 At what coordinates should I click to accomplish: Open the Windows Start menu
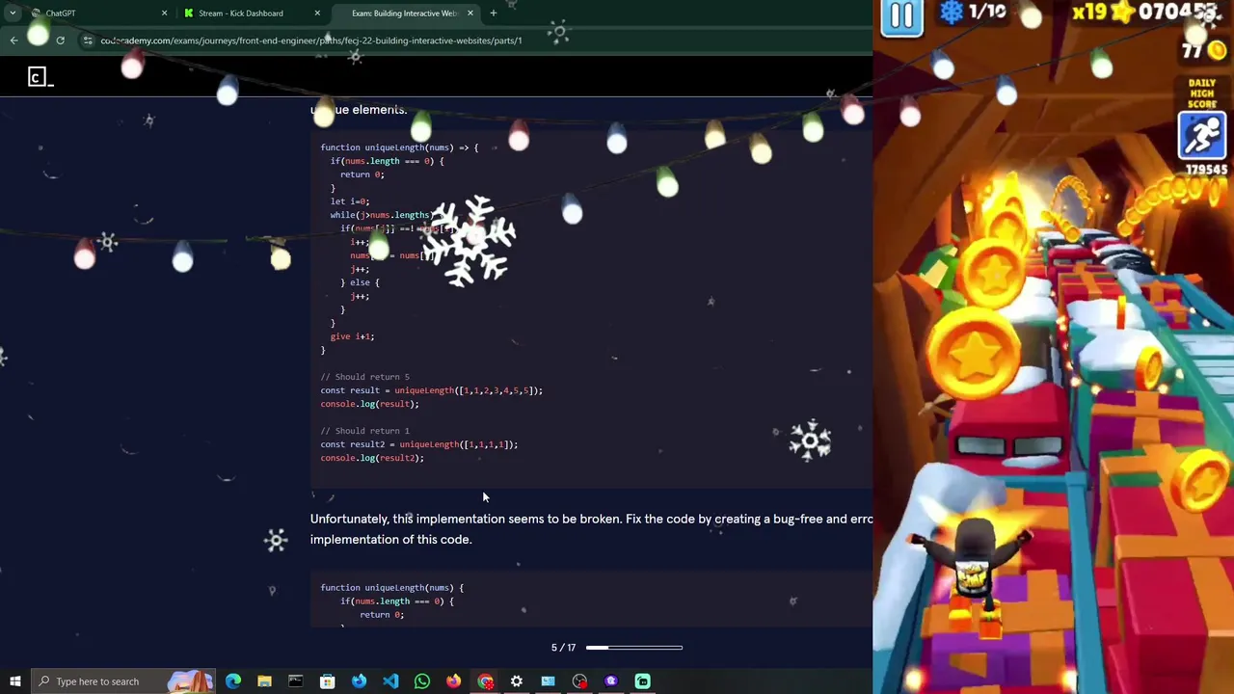point(15,681)
